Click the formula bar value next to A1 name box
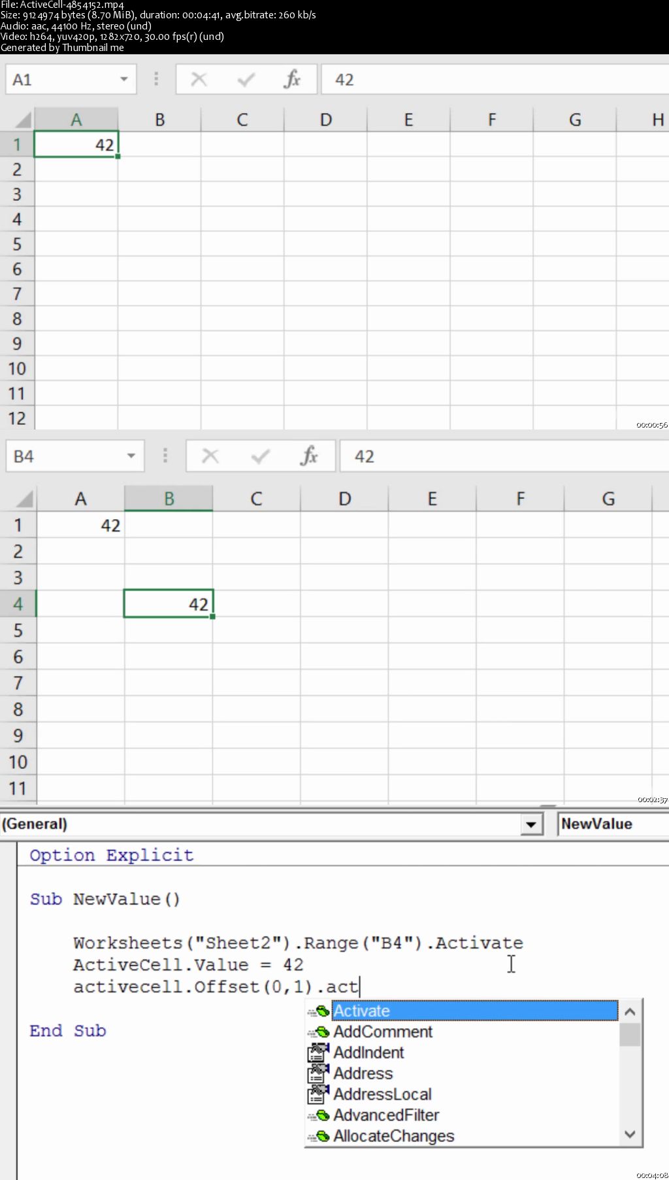This screenshot has height=1180, width=669. pyautogui.click(x=344, y=80)
